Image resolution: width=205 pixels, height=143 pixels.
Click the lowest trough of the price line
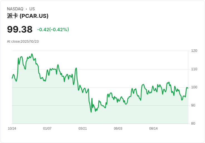coord(91,112)
